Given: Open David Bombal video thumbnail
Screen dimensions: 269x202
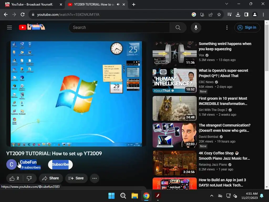Looking at the screenshot, I should click(x=175, y=135).
